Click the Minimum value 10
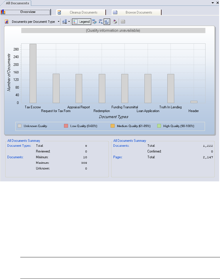The width and height of the screenshot is (220, 279). (x=85, y=157)
